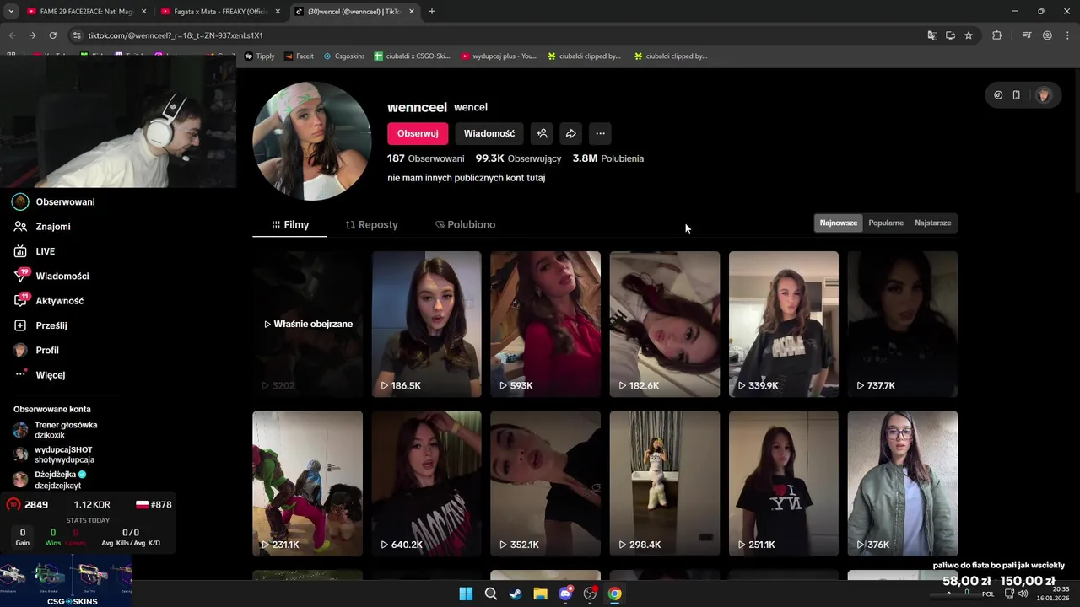1080x607 pixels.
Task: Follow wennceel with the Obserwuj button
Action: (418, 133)
